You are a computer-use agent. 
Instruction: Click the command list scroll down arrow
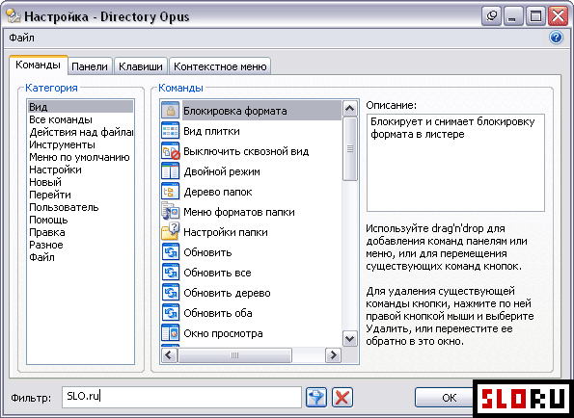350,339
